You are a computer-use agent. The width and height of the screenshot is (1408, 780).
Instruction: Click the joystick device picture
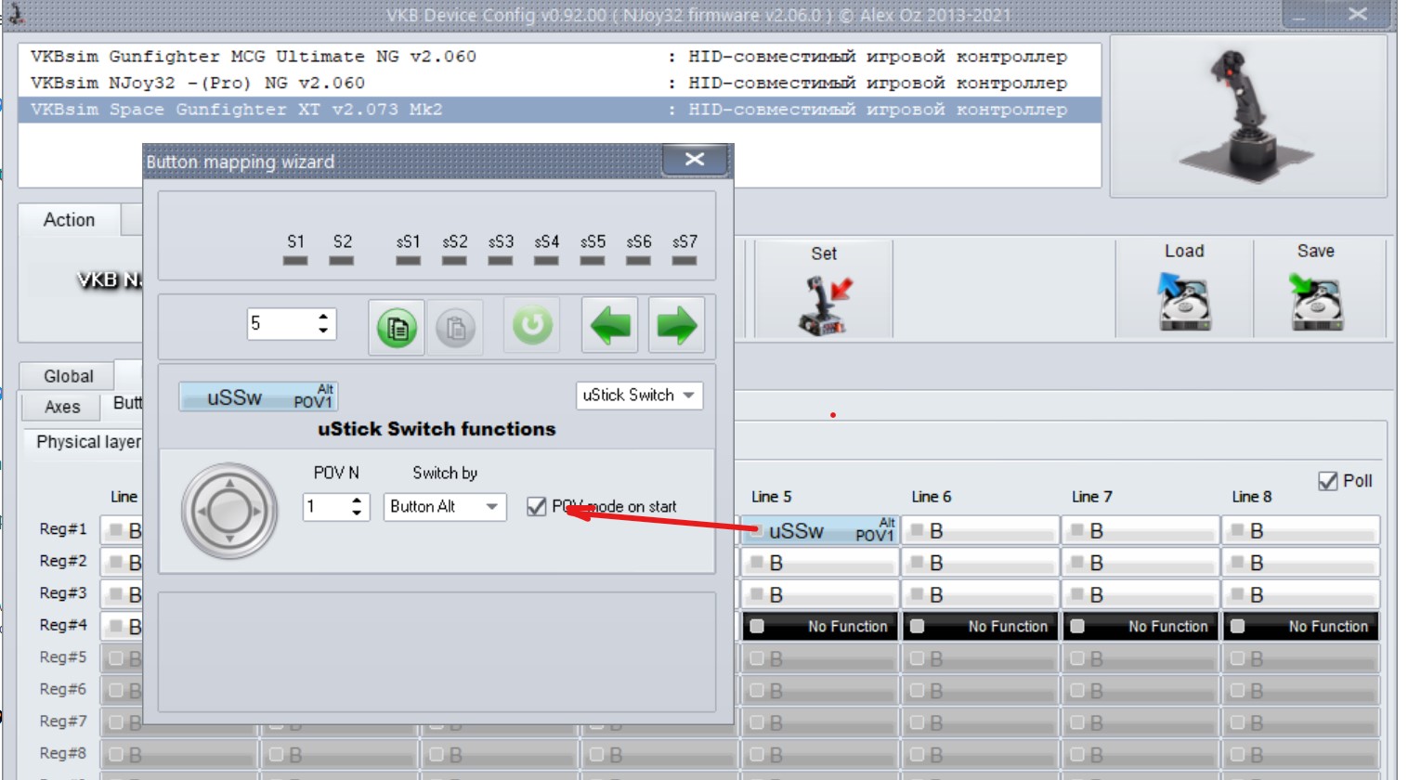(1247, 116)
